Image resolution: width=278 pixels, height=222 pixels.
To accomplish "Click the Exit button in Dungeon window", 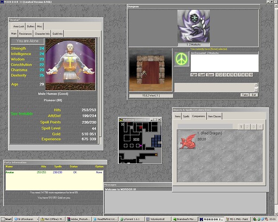I will point(254,95).
